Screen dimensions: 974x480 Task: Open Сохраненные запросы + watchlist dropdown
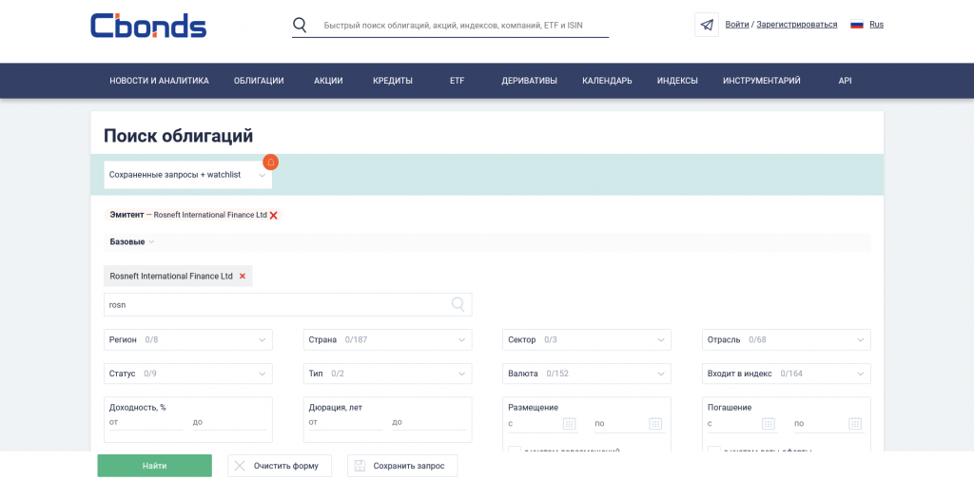click(x=187, y=175)
